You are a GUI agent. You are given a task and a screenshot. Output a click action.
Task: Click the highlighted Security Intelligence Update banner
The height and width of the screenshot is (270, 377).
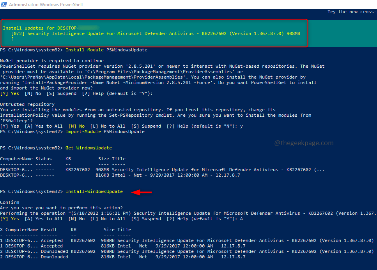[154, 33]
